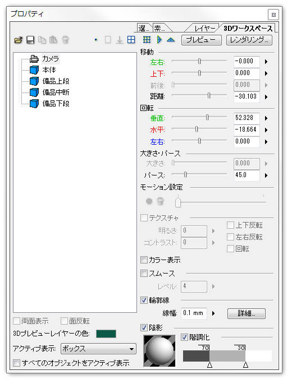This screenshot has width=292, height=384.
Task: Enable the カラー表示 checkbox
Action: tap(144, 260)
